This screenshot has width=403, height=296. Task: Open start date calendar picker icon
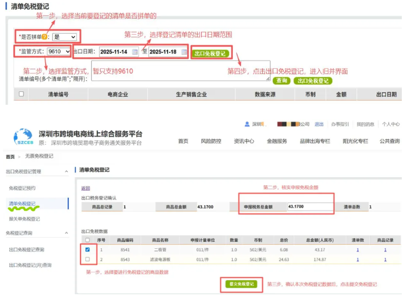(x=135, y=52)
